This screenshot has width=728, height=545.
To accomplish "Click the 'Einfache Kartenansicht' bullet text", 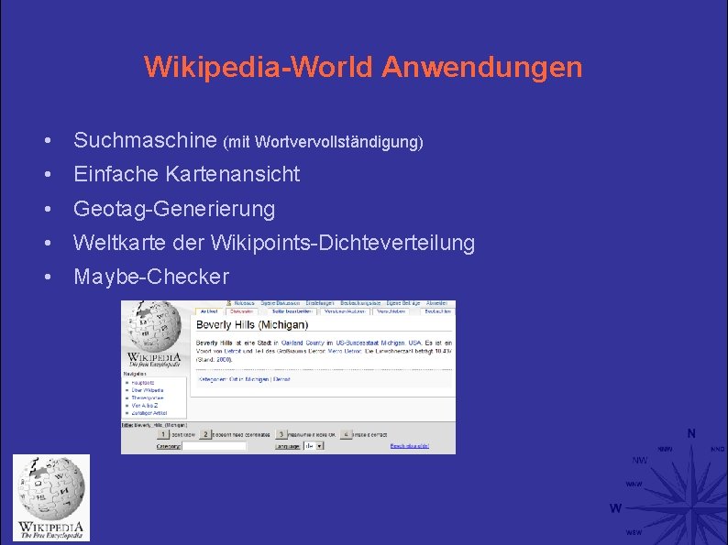I will 187,174.
